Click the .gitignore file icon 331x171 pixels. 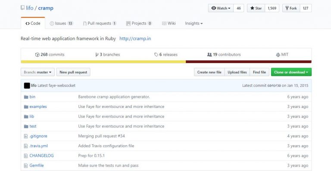pos(26,136)
